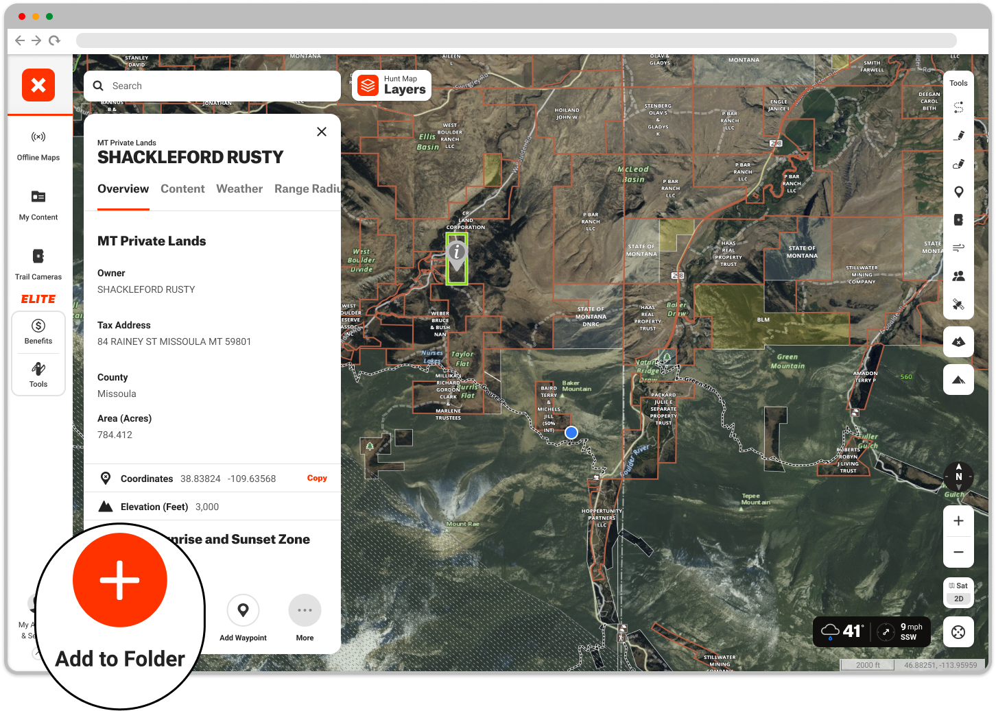Copy the coordinates with the Copy link
The image size is (996, 711).
317,478
